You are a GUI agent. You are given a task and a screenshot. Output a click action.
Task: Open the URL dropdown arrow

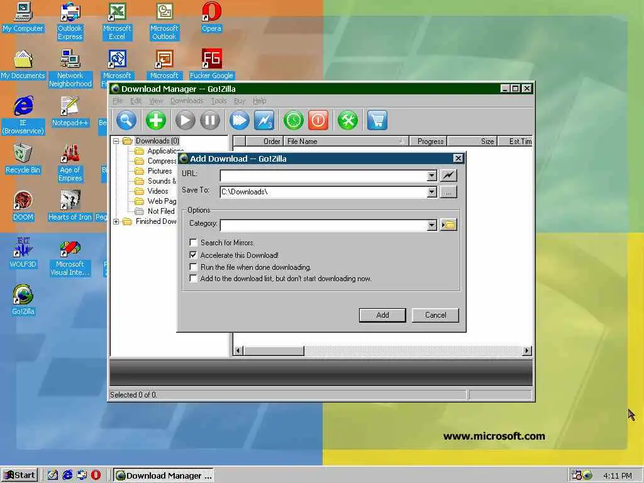[x=431, y=176]
